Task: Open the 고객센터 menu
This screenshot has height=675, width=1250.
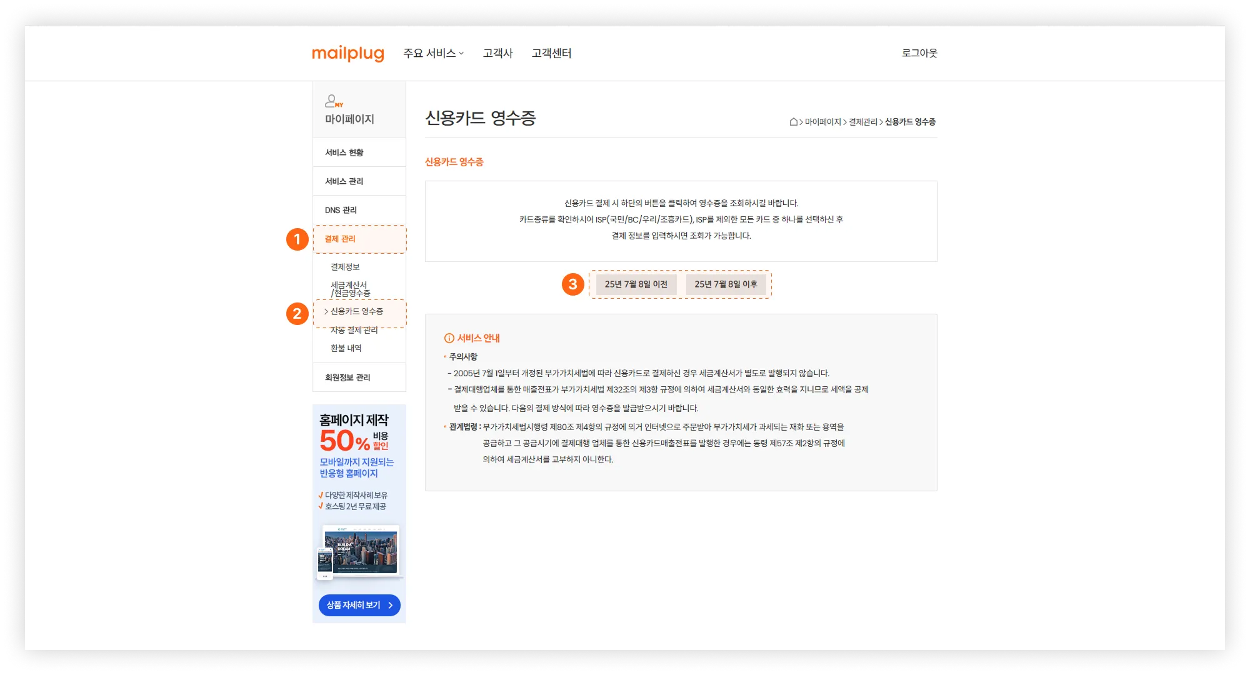Action: [551, 53]
